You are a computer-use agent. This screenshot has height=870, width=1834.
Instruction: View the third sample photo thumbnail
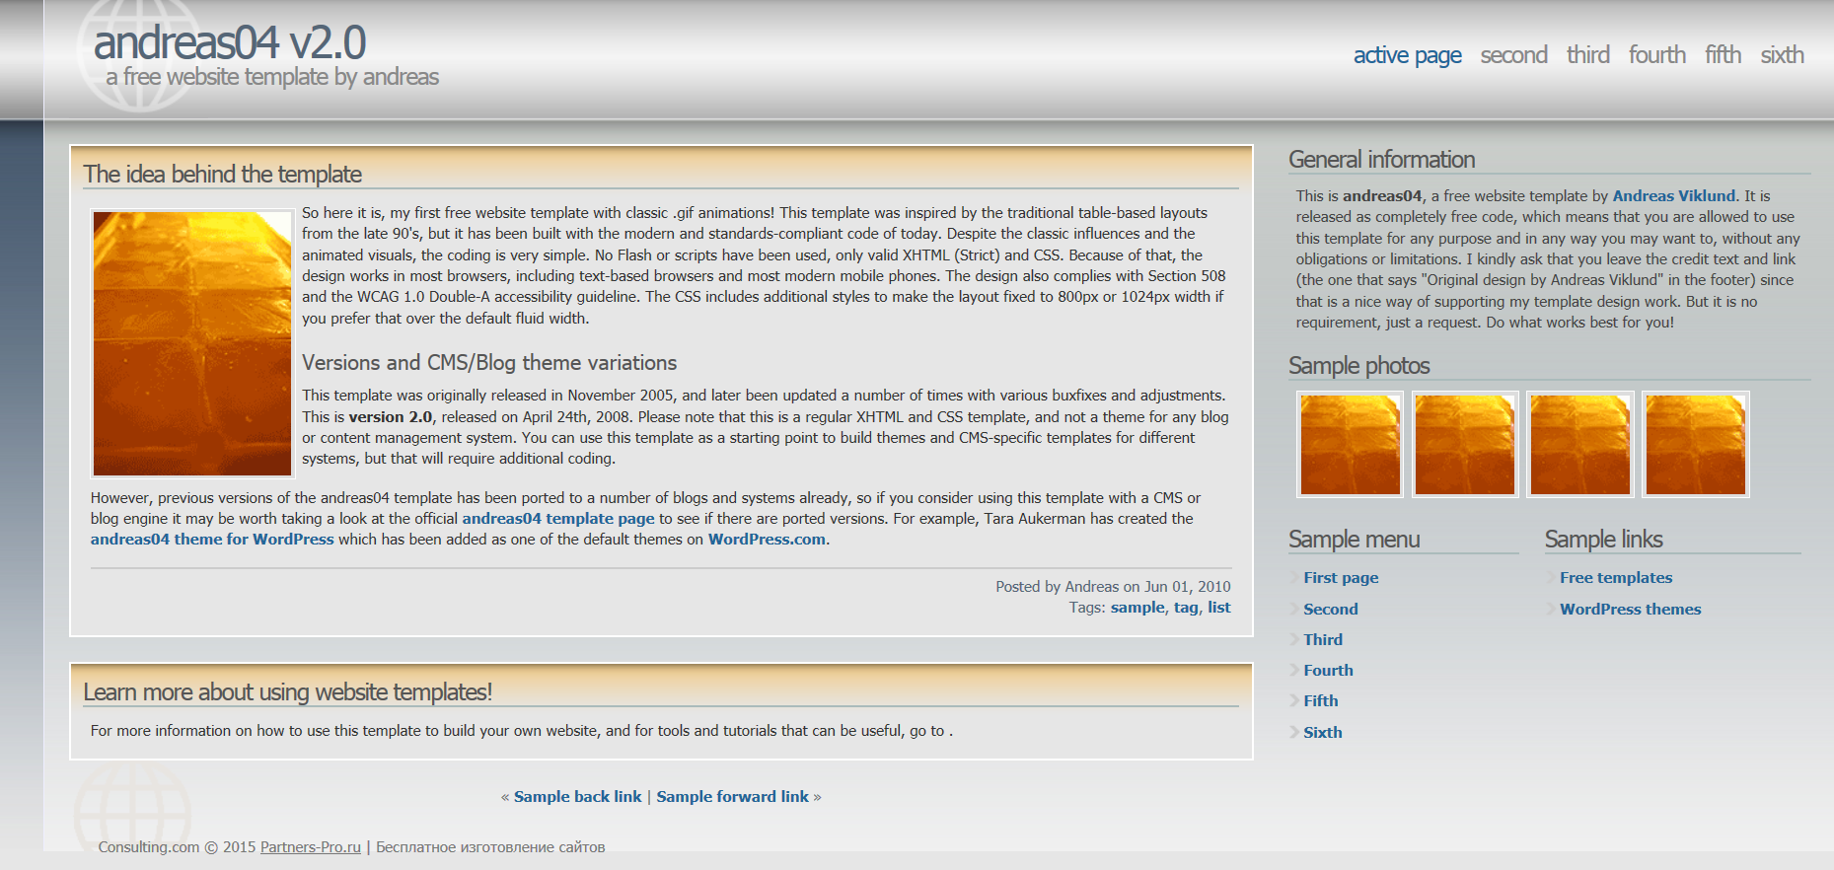pyautogui.click(x=1579, y=444)
